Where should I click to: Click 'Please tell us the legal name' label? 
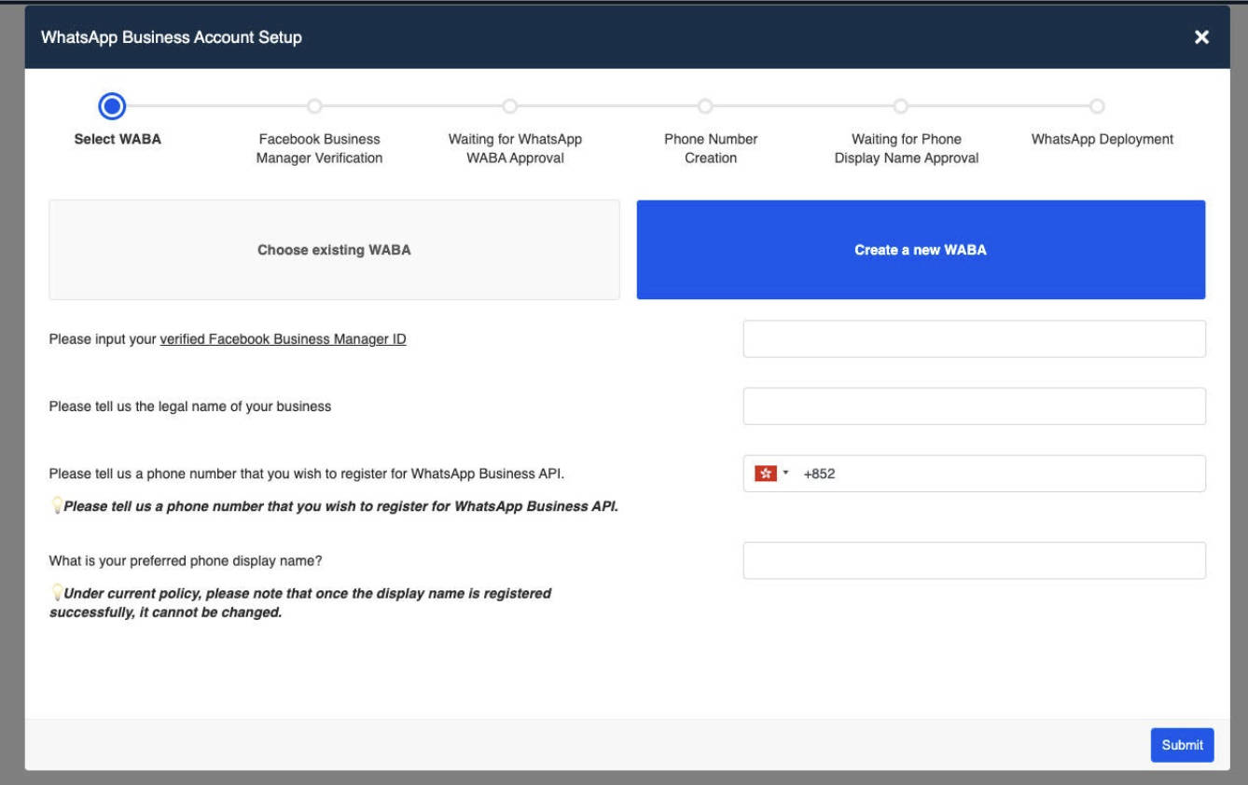[x=190, y=406]
